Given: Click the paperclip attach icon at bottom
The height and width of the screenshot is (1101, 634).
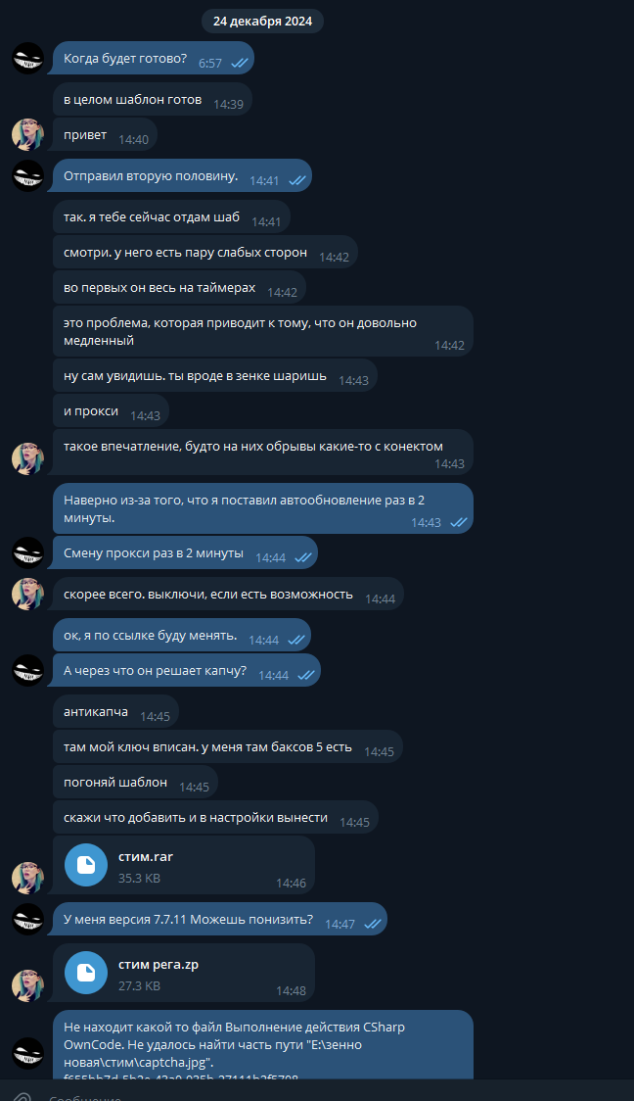Looking at the screenshot, I should point(23,1096).
